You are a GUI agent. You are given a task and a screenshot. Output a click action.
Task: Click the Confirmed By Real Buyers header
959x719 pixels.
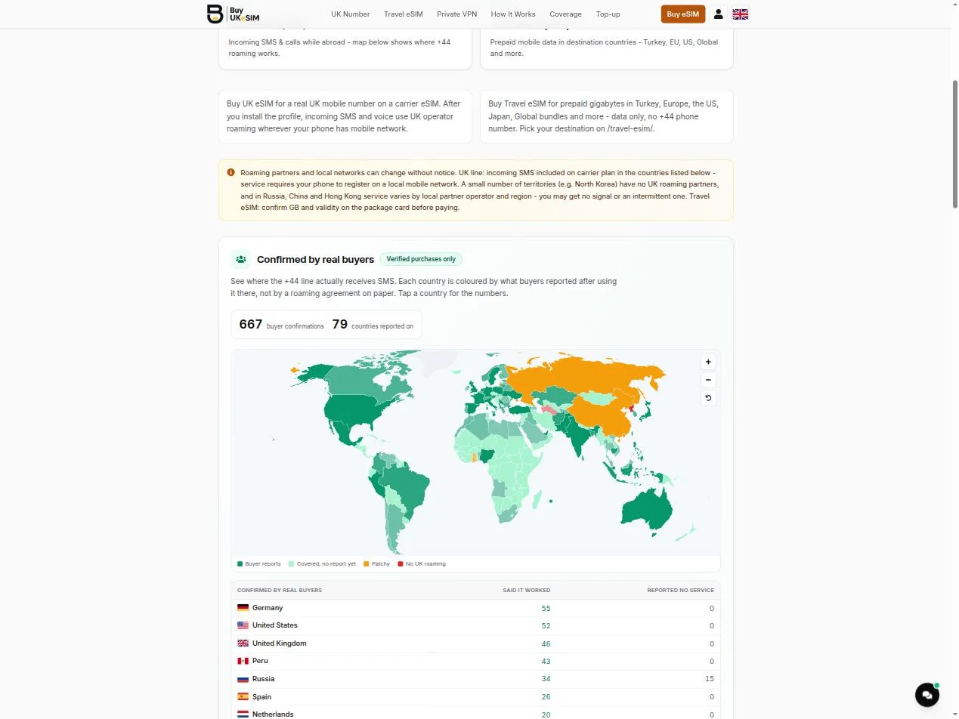pos(280,590)
